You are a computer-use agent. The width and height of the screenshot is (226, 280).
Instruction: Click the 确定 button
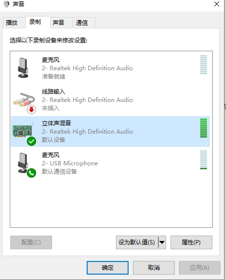[108, 268]
